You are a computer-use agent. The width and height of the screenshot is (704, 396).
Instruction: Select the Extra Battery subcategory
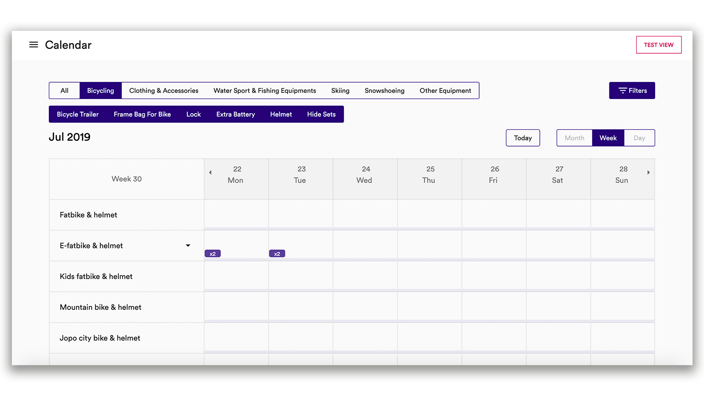[x=235, y=114]
